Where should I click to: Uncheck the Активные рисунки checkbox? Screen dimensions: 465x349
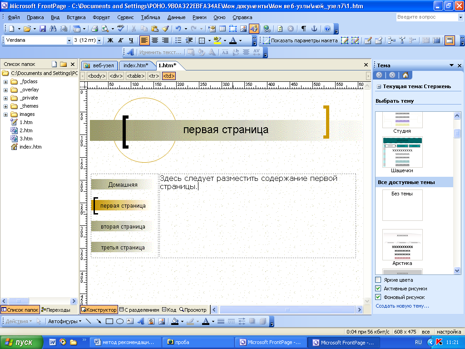point(378,288)
